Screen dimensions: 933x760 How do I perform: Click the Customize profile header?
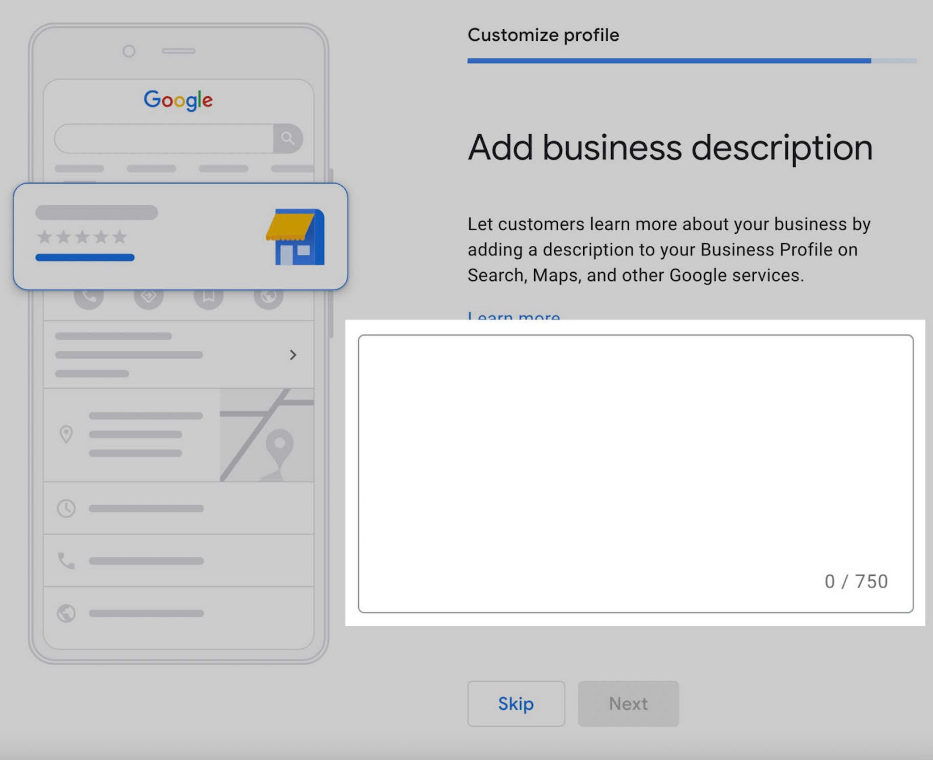tap(543, 35)
